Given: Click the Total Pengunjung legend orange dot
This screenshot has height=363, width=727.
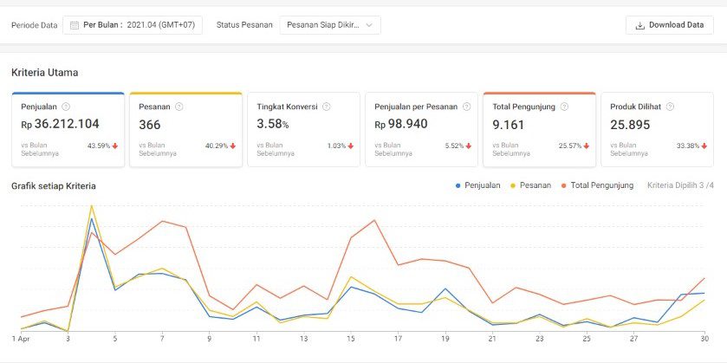Looking at the screenshot, I should pos(564,185).
